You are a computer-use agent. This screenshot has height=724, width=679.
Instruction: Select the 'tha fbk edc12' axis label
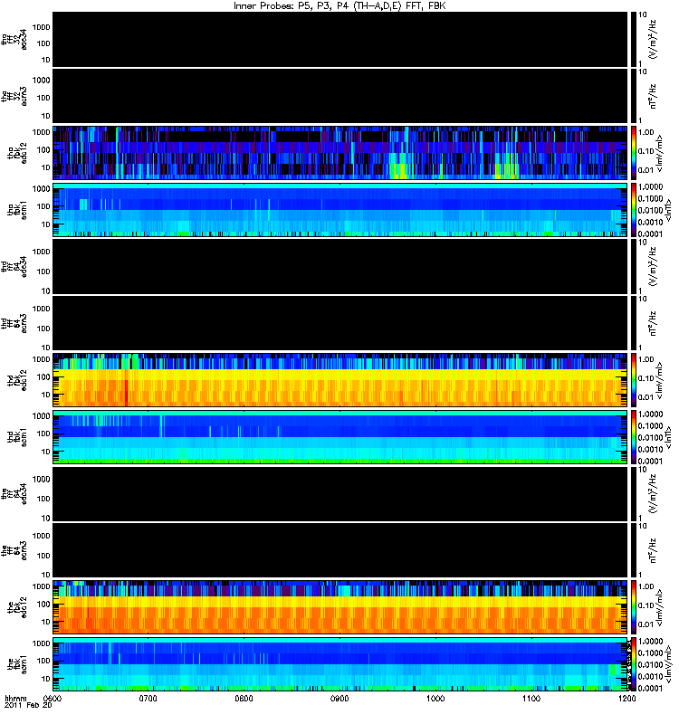pyautogui.click(x=17, y=152)
